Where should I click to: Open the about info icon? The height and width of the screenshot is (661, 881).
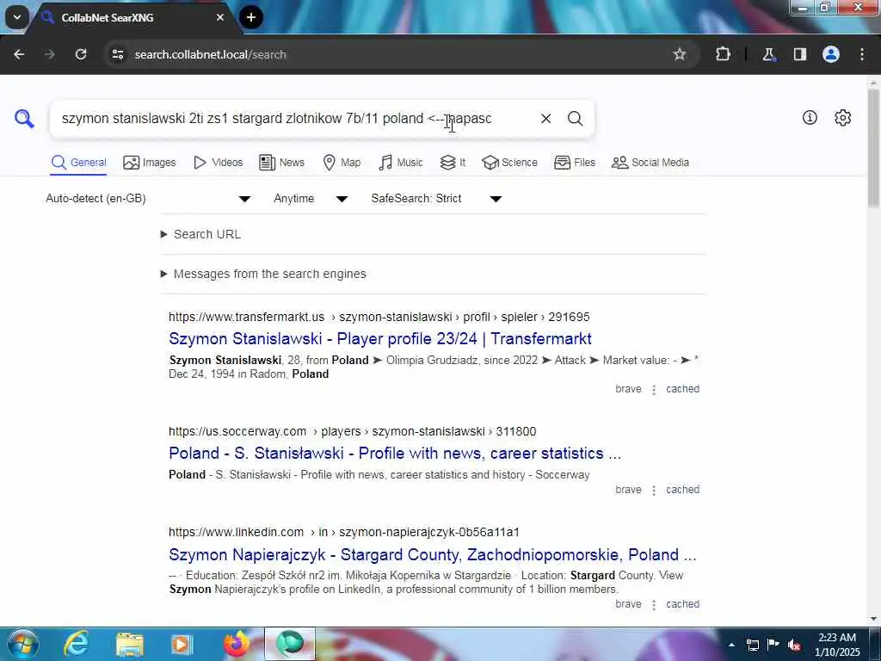coord(810,117)
